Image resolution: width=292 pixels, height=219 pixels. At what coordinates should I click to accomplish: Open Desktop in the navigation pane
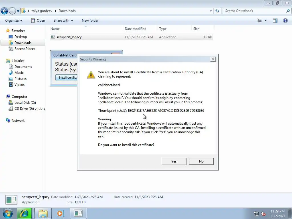point(21,37)
